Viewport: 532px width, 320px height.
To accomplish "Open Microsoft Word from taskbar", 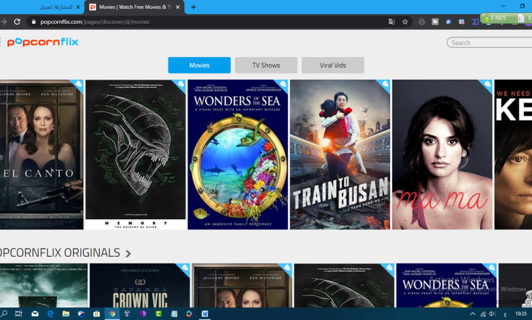I will 205,314.
